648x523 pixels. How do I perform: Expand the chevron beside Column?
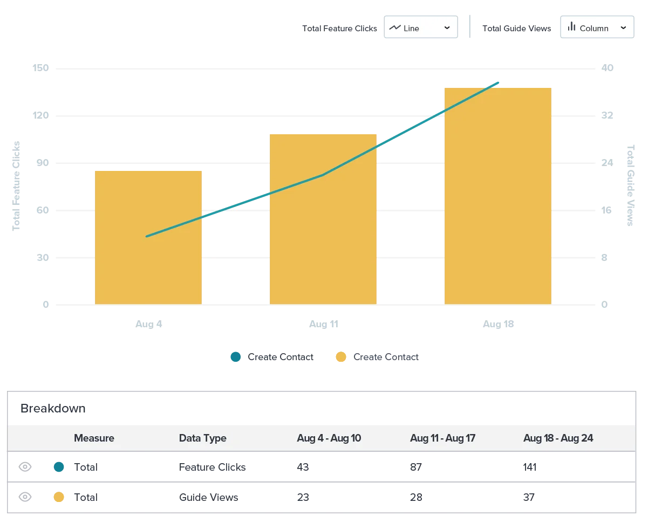pos(623,27)
